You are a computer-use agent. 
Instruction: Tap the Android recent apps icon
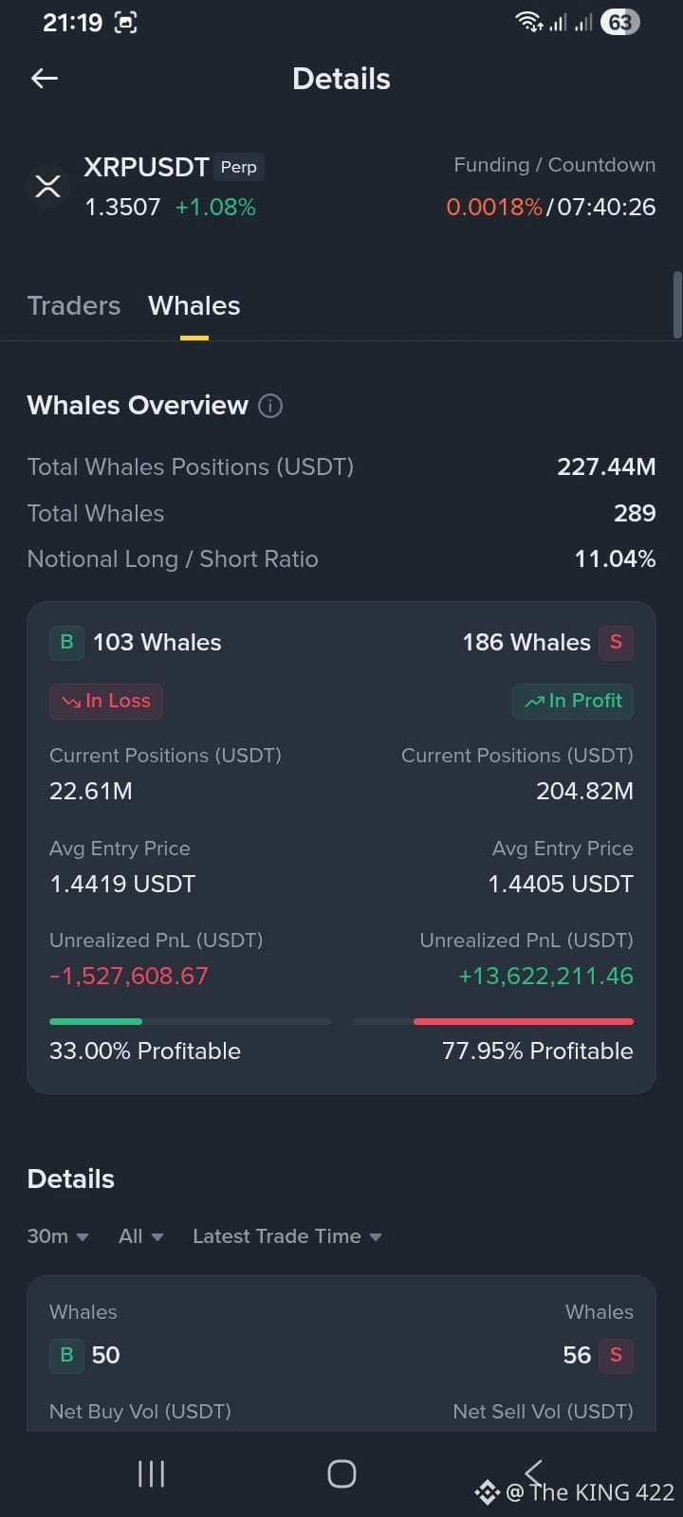pos(152,1473)
